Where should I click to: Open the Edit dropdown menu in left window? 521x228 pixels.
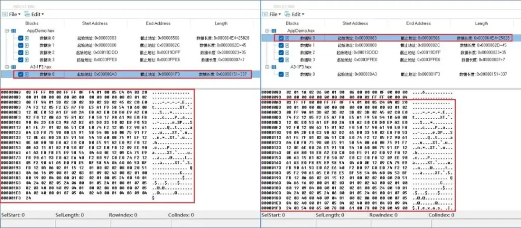click(x=38, y=14)
